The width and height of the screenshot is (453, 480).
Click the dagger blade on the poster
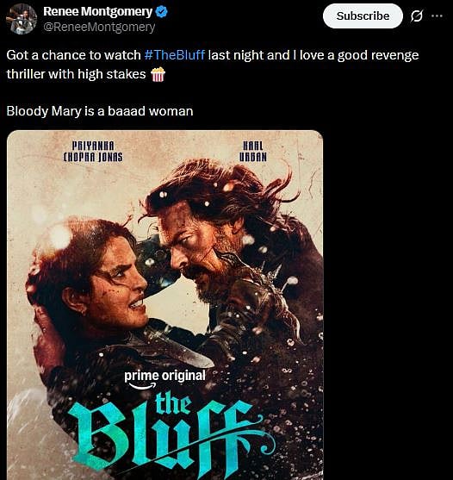tap(183, 350)
